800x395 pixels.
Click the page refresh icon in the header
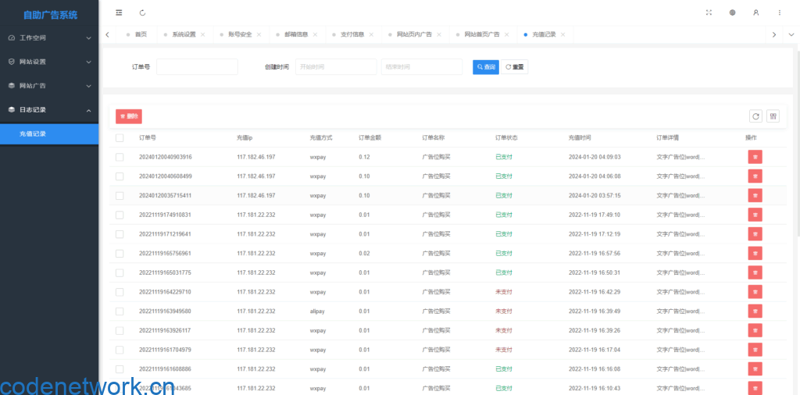click(142, 12)
